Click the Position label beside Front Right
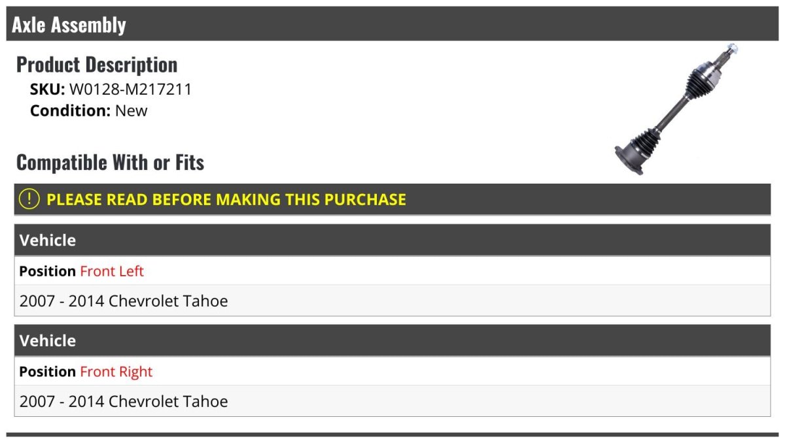This screenshot has height=443, width=785. pos(47,372)
